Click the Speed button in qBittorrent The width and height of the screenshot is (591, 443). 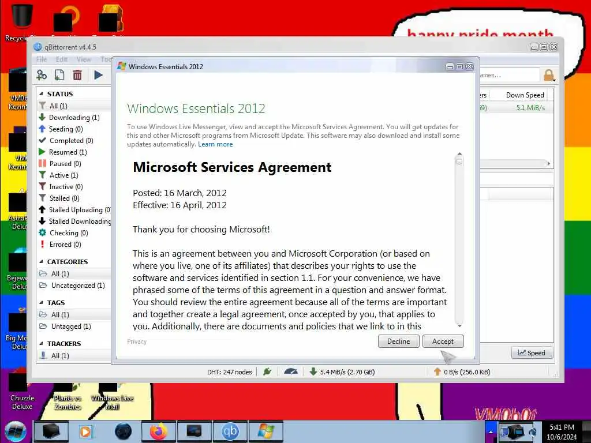[532, 353]
